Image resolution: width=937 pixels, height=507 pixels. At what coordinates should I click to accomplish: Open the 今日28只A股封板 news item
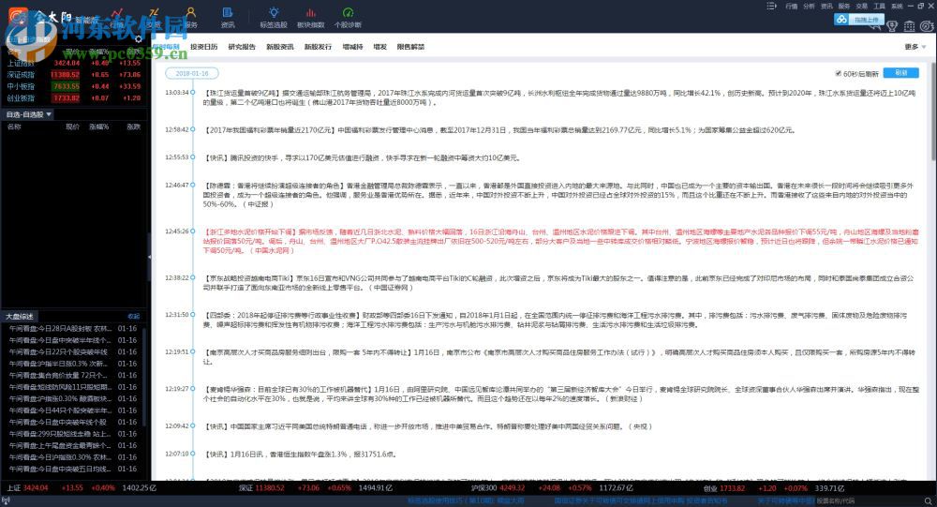tap(72, 328)
